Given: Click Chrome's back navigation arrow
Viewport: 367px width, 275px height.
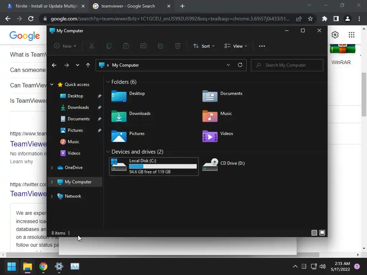Looking at the screenshot, I should click(x=8, y=19).
